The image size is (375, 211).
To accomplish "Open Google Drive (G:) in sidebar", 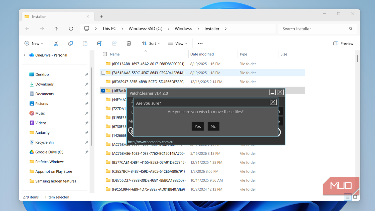I will (x=49, y=152).
